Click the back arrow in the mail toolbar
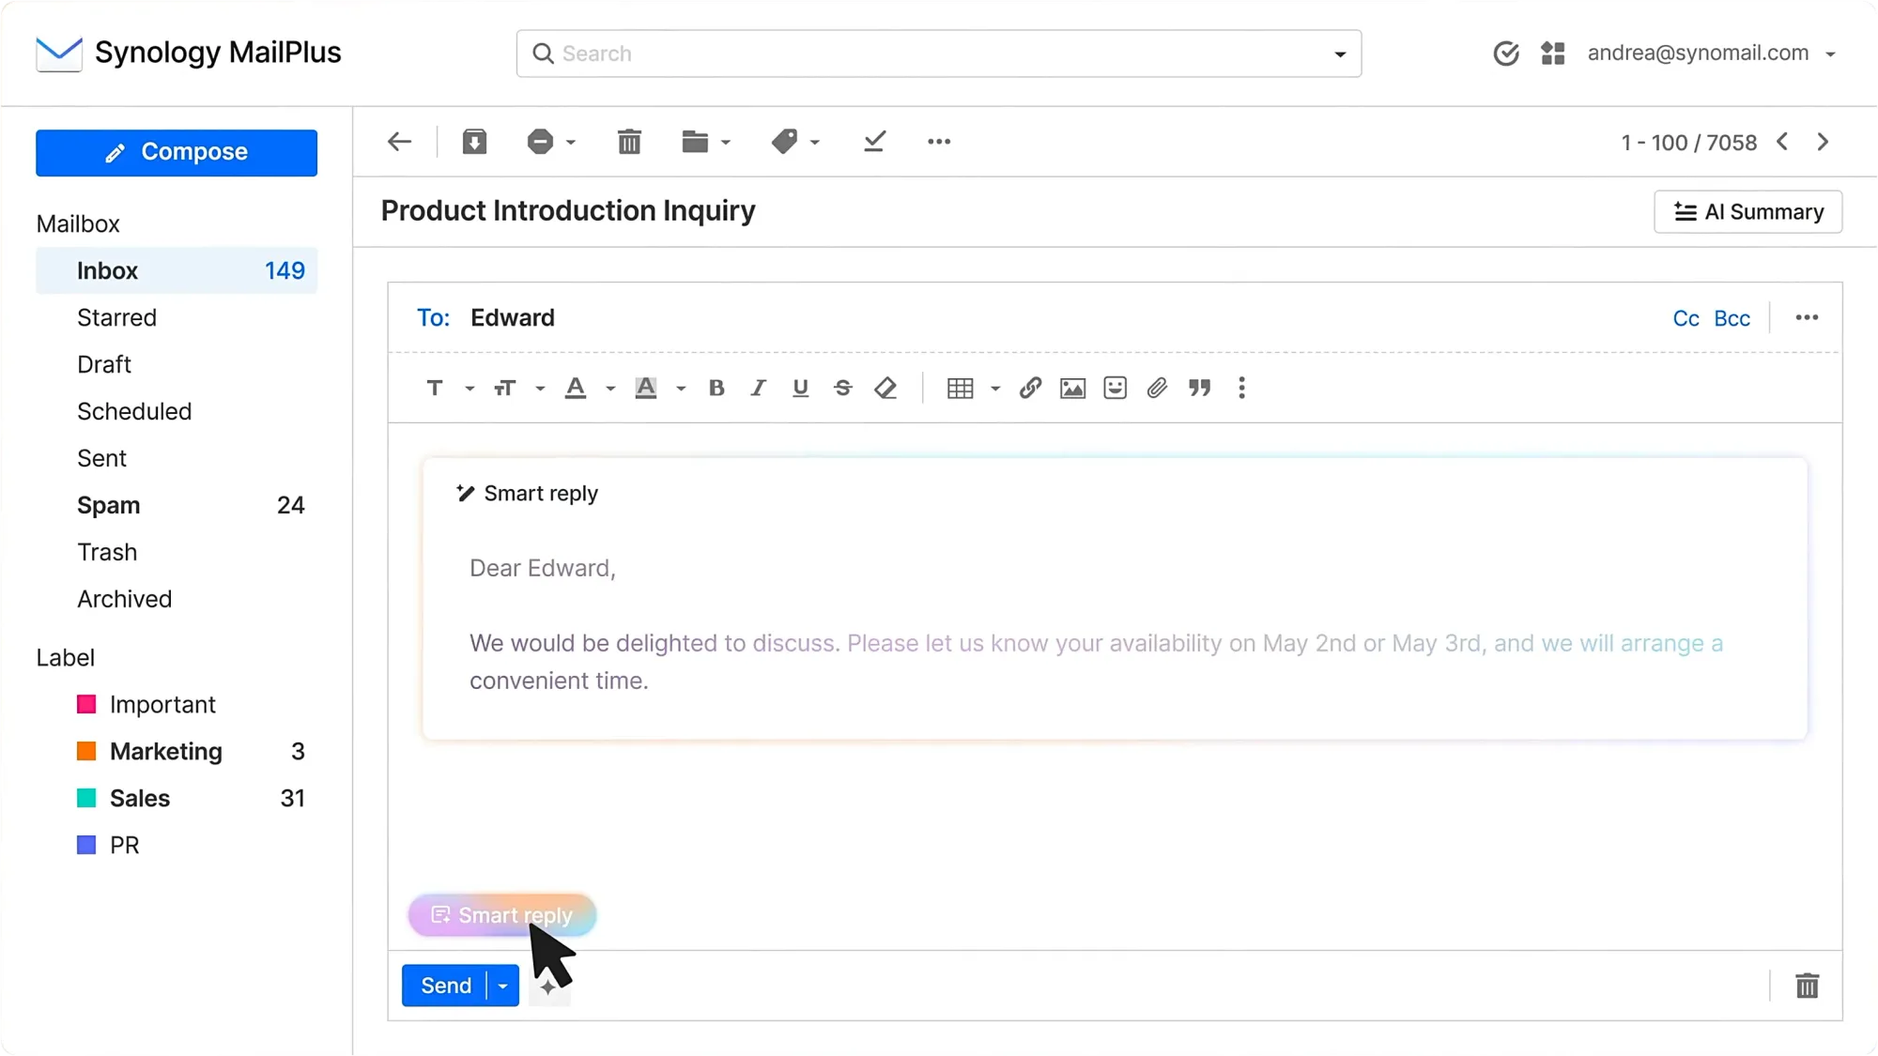The image size is (1878, 1056). point(400,142)
